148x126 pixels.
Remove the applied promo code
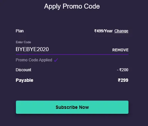120,50
